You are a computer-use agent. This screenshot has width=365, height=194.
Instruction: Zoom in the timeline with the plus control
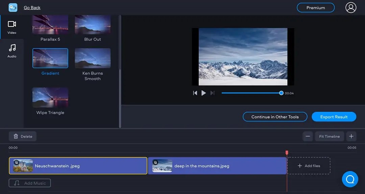(351, 136)
